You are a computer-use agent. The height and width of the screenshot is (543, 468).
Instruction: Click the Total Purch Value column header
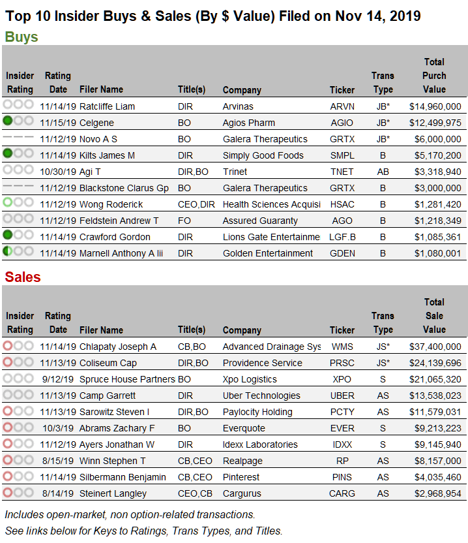[x=434, y=76]
